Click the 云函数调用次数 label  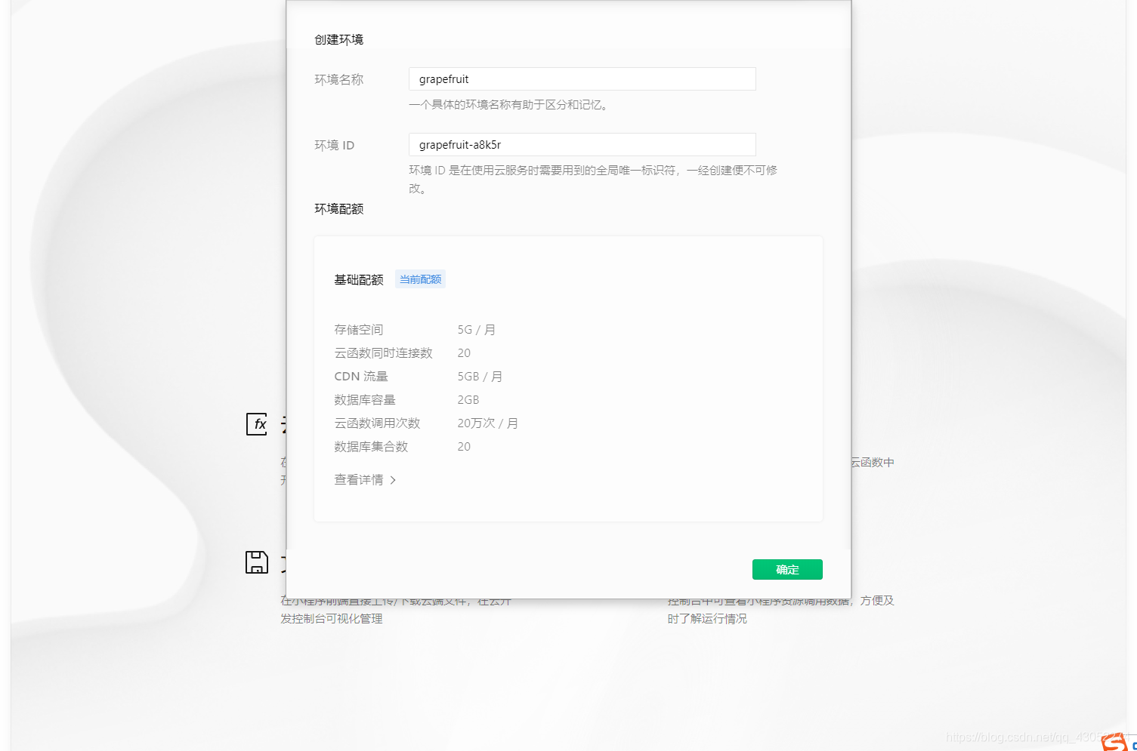[x=377, y=423]
